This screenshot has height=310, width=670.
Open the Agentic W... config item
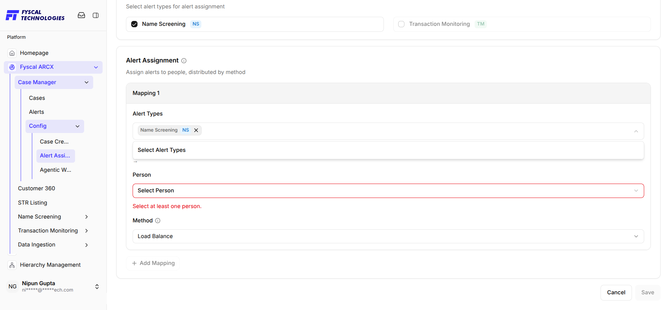pos(55,170)
